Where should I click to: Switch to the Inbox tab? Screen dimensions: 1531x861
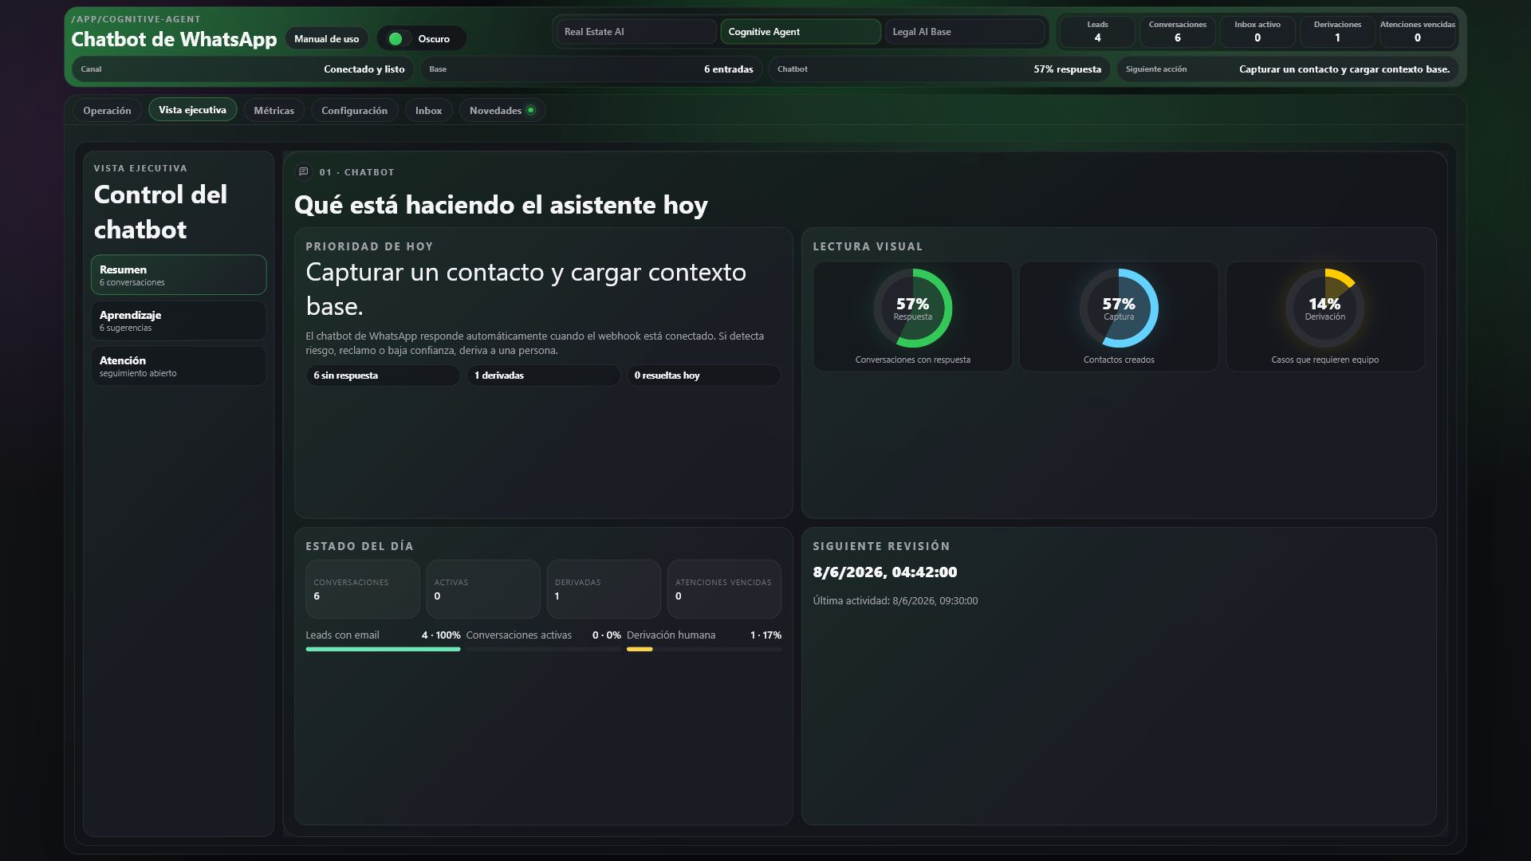428,110
